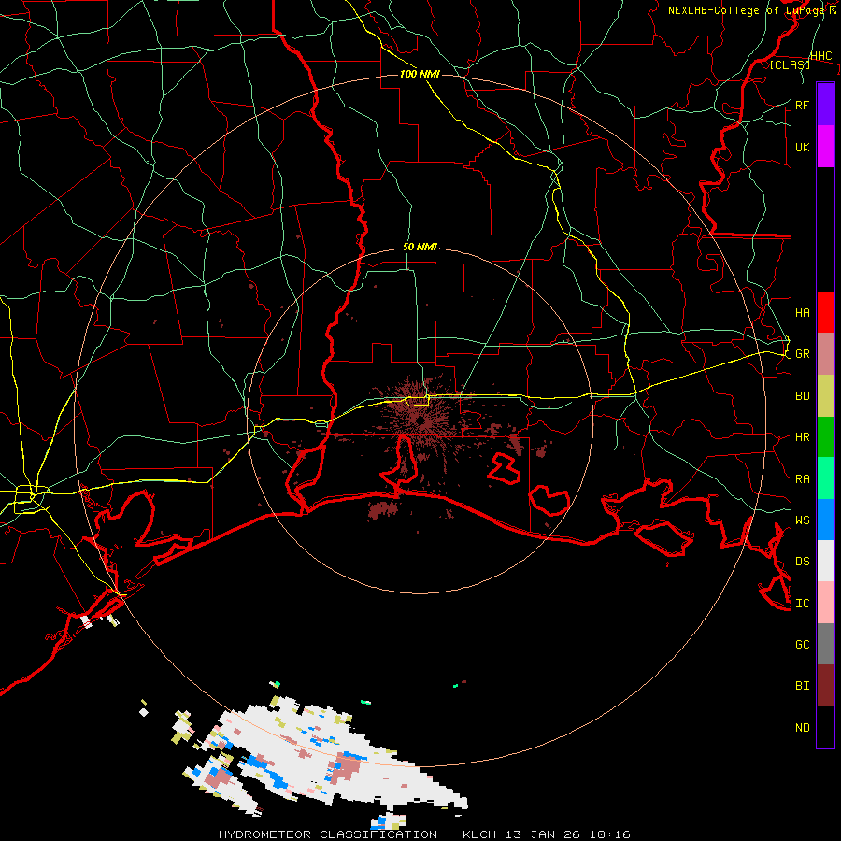Click the BI legend label

pos(802,686)
